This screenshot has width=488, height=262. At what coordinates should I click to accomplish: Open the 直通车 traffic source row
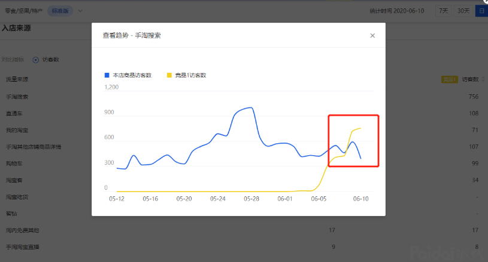click(14, 113)
